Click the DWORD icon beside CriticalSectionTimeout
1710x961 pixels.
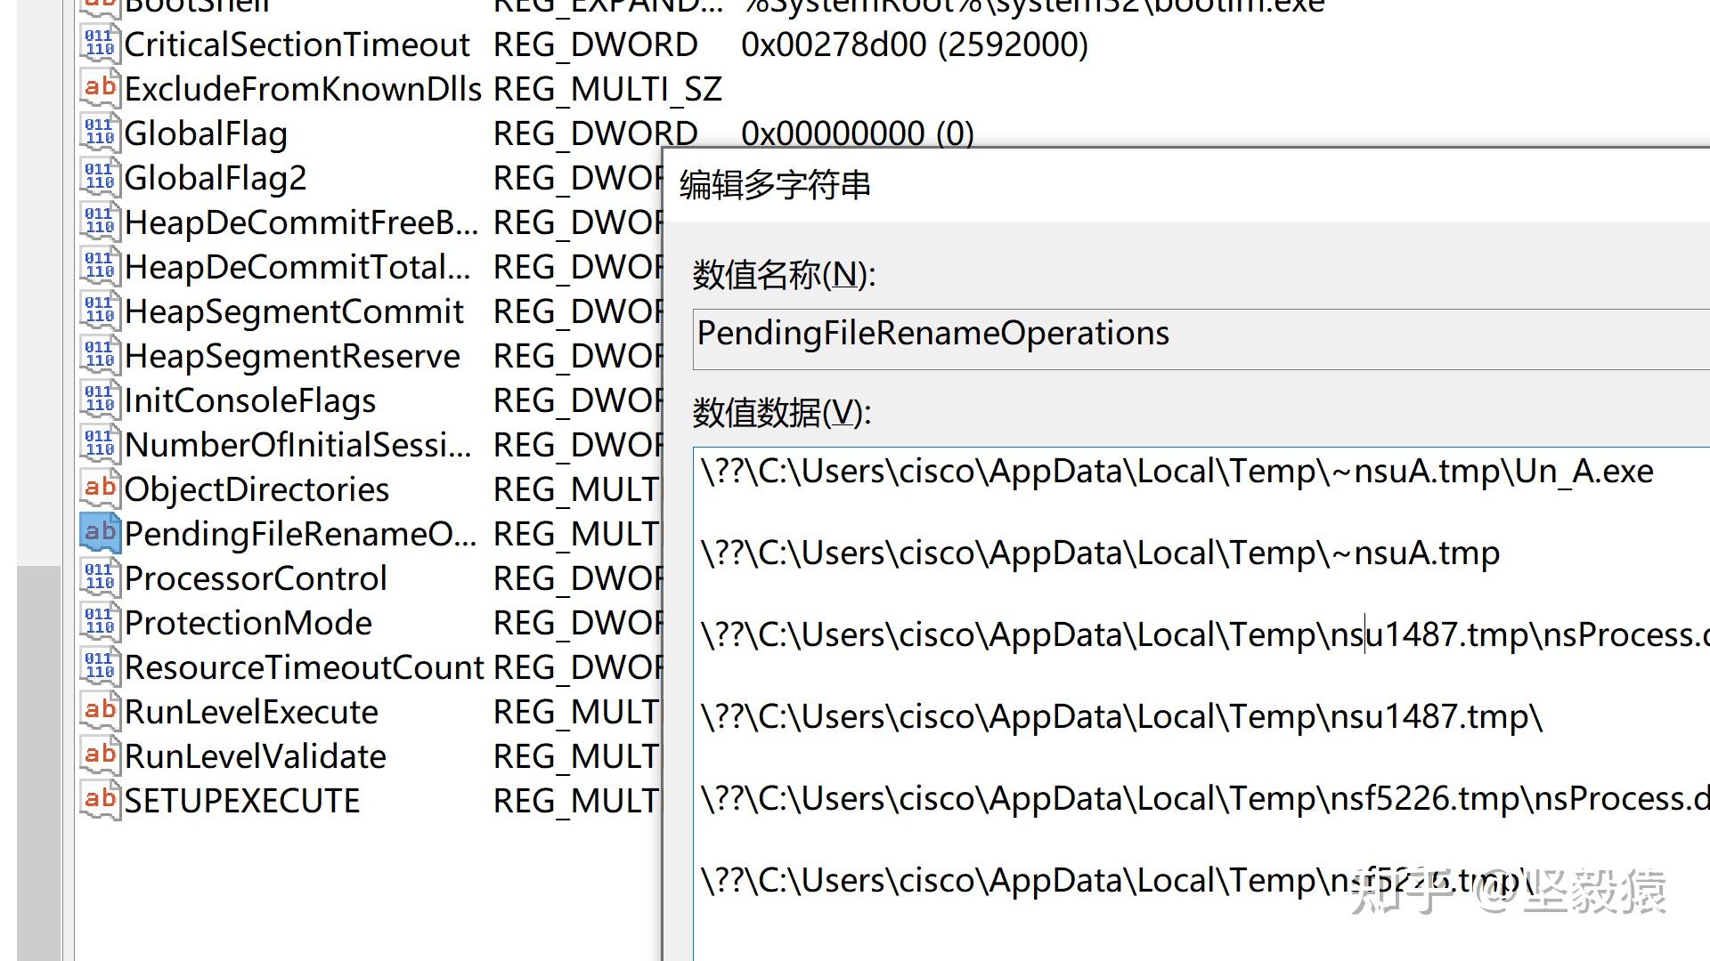(x=99, y=43)
